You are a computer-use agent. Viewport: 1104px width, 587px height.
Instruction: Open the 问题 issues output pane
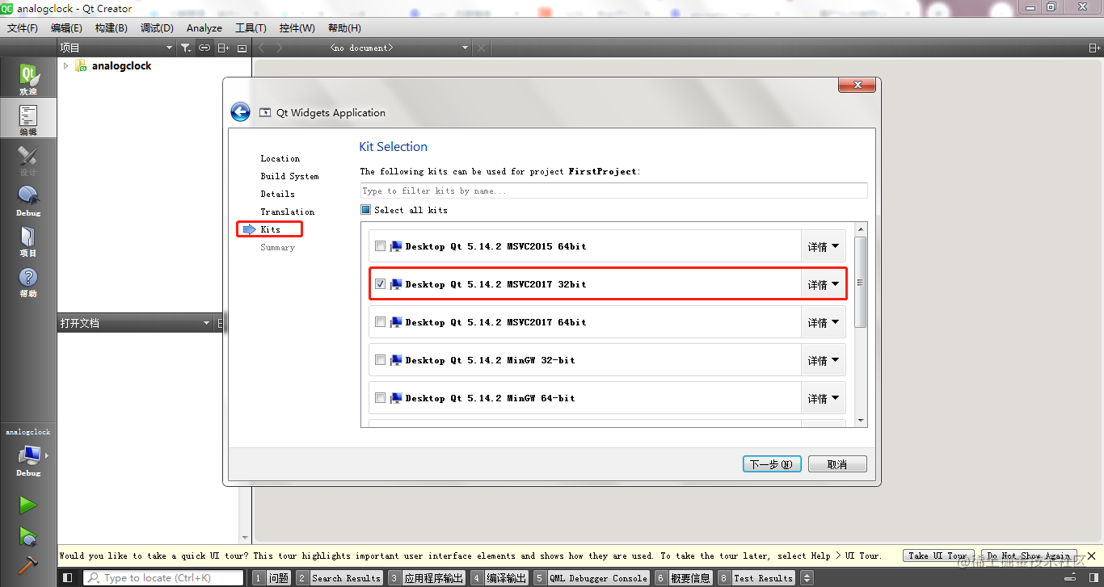click(272, 577)
